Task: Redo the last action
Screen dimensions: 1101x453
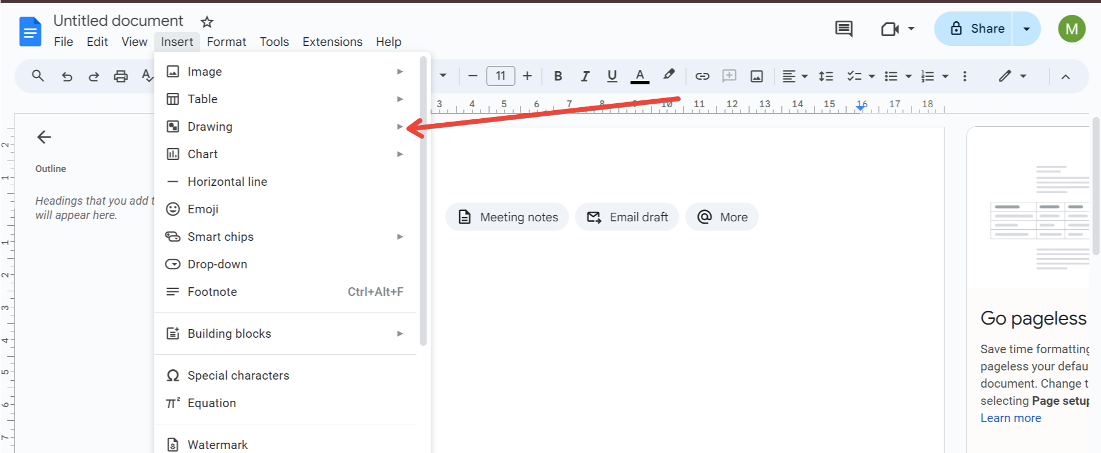Action: (x=94, y=76)
